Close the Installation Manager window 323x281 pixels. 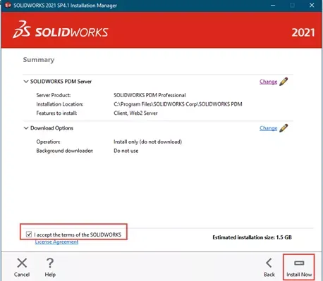(312, 5)
